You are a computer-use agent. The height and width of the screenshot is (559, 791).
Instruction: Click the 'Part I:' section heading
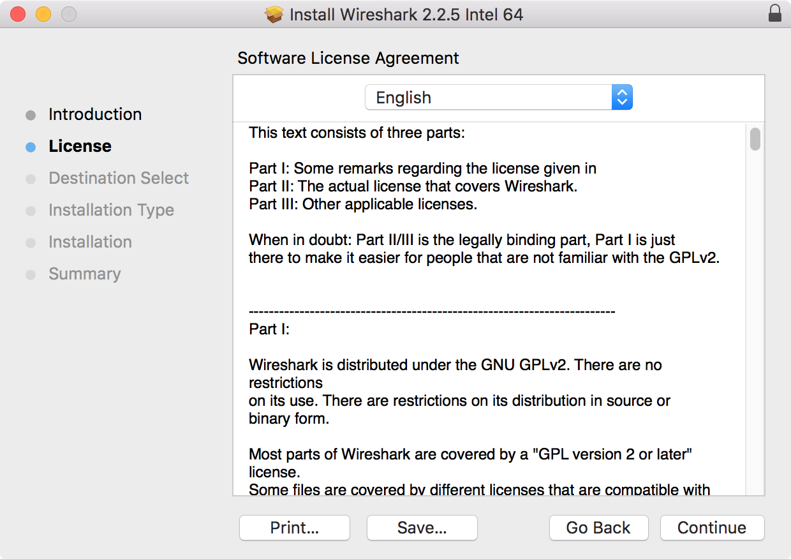click(269, 329)
